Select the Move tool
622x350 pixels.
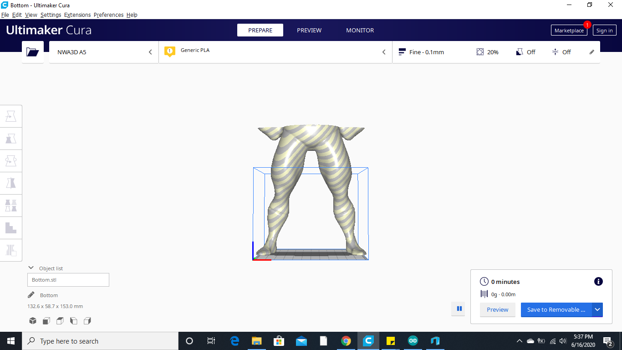11,116
